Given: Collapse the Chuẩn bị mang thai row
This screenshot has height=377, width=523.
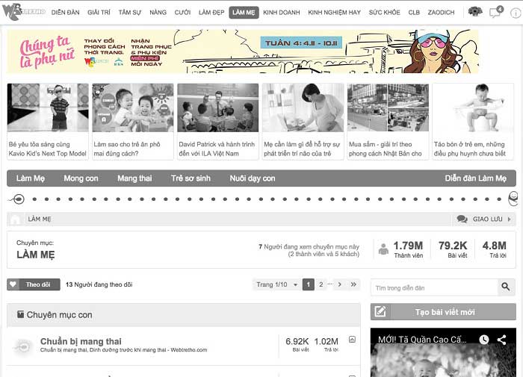Looking at the screenshot, I should pyautogui.click(x=352, y=340).
